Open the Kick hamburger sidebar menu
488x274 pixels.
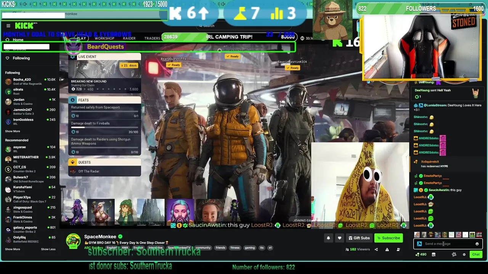click(x=8, y=26)
